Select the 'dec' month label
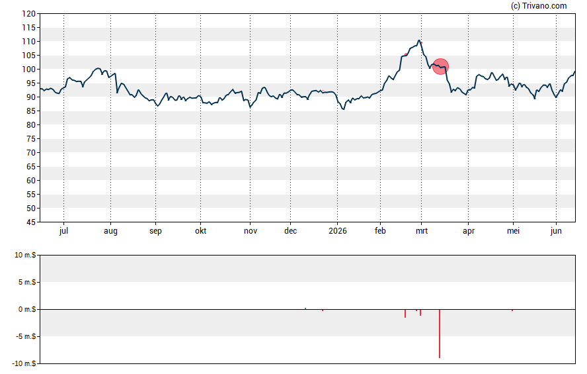This screenshot has height=374, width=587. pos(290,231)
